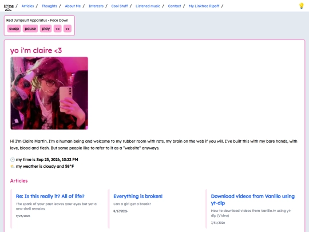Click the song title Red Jumpsuit Apparatus - Face Down
This screenshot has height=232, width=309.
pyautogui.click(x=37, y=20)
